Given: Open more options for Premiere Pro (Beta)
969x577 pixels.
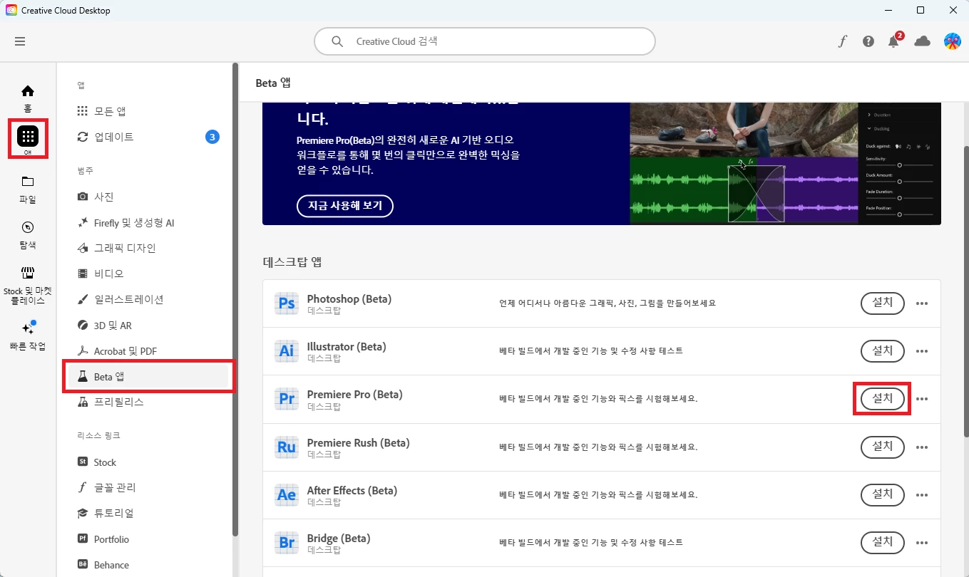Looking at the screenshot, I should pyautogui.click(x=922, y=400).
